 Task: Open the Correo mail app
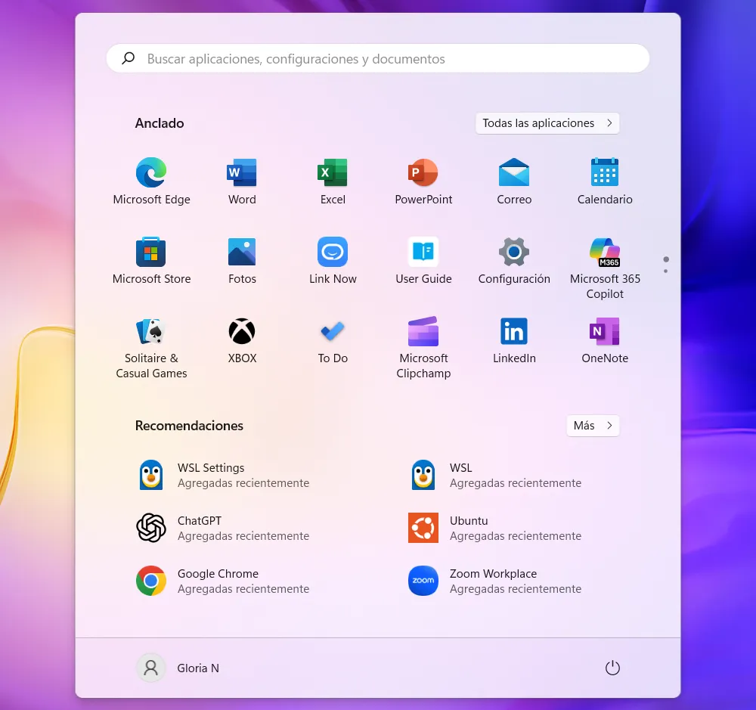tap(514, 181)
